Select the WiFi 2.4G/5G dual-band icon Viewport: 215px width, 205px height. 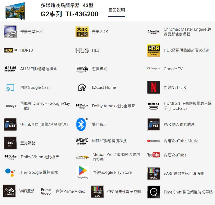pos(9,191)
